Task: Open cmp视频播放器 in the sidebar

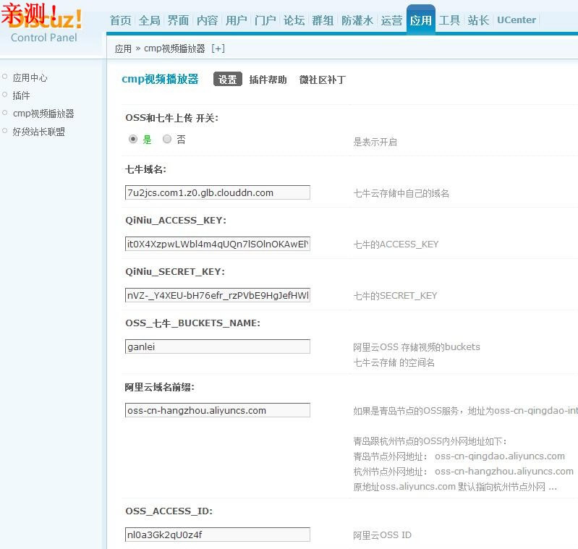Action: (x=43, y=114)
